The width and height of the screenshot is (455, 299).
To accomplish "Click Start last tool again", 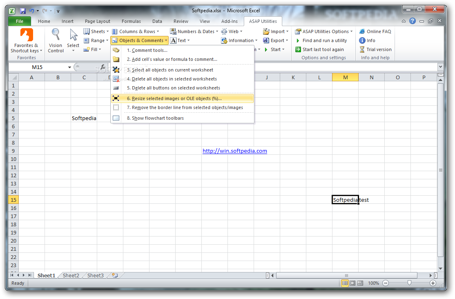I will (x=319, y=49).
